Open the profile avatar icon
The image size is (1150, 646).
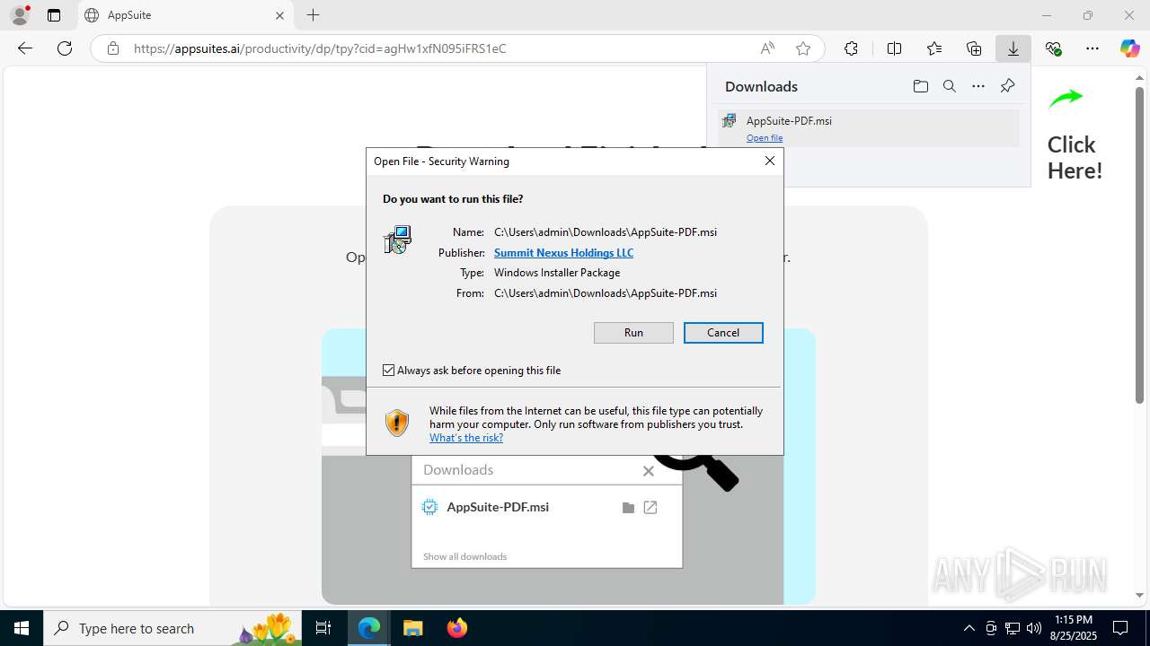(x=20, y=15)
